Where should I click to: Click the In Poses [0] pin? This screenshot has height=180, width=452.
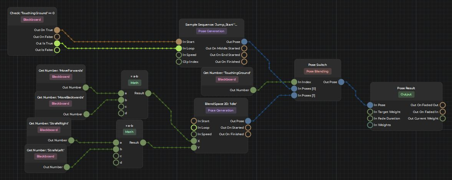coord(294,89)
